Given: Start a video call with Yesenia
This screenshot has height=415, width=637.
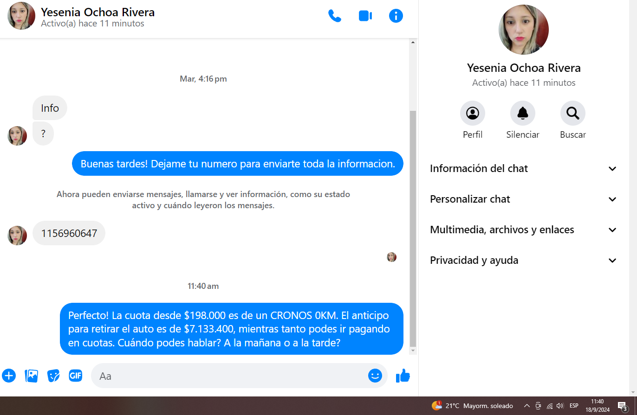Looking at the screenshot, I should pos(365,16).
